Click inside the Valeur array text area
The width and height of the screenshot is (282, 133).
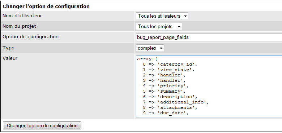click(x=209, y=87)
